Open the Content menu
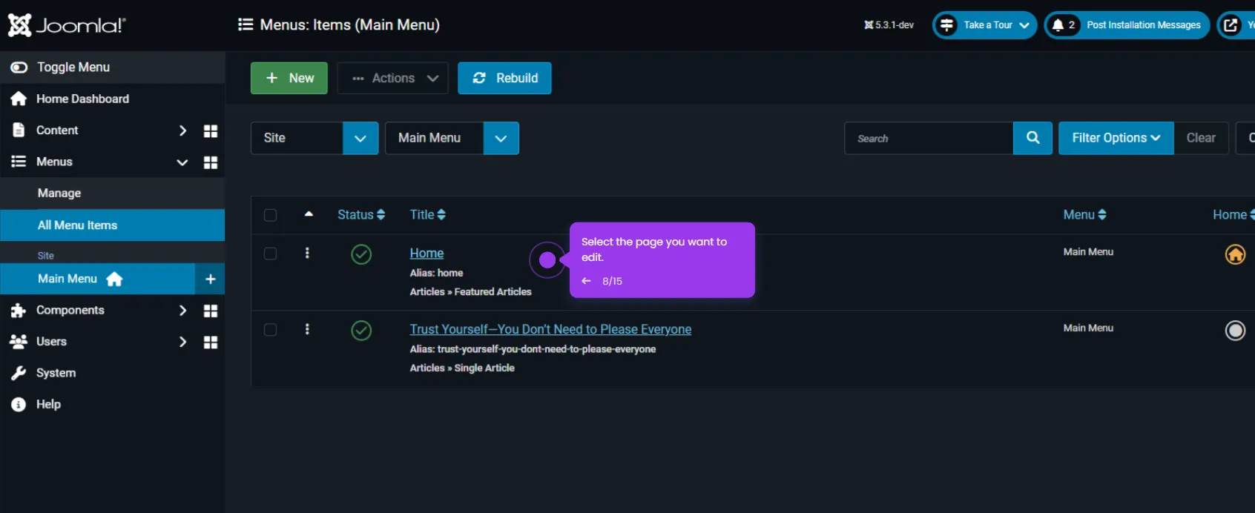The image size is (1255, 513). click(57, 130)
